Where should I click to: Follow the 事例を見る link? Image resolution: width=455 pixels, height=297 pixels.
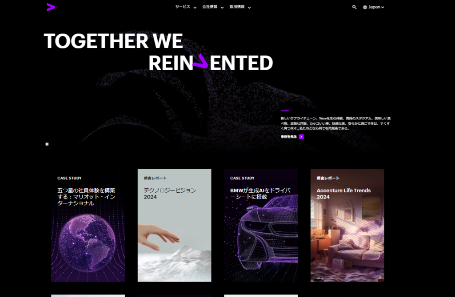[x=289, y=137]
